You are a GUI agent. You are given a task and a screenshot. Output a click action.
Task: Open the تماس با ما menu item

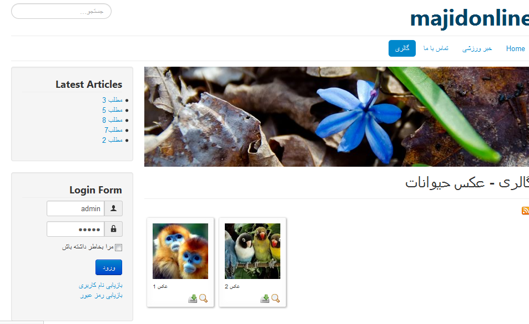point(436,49)
